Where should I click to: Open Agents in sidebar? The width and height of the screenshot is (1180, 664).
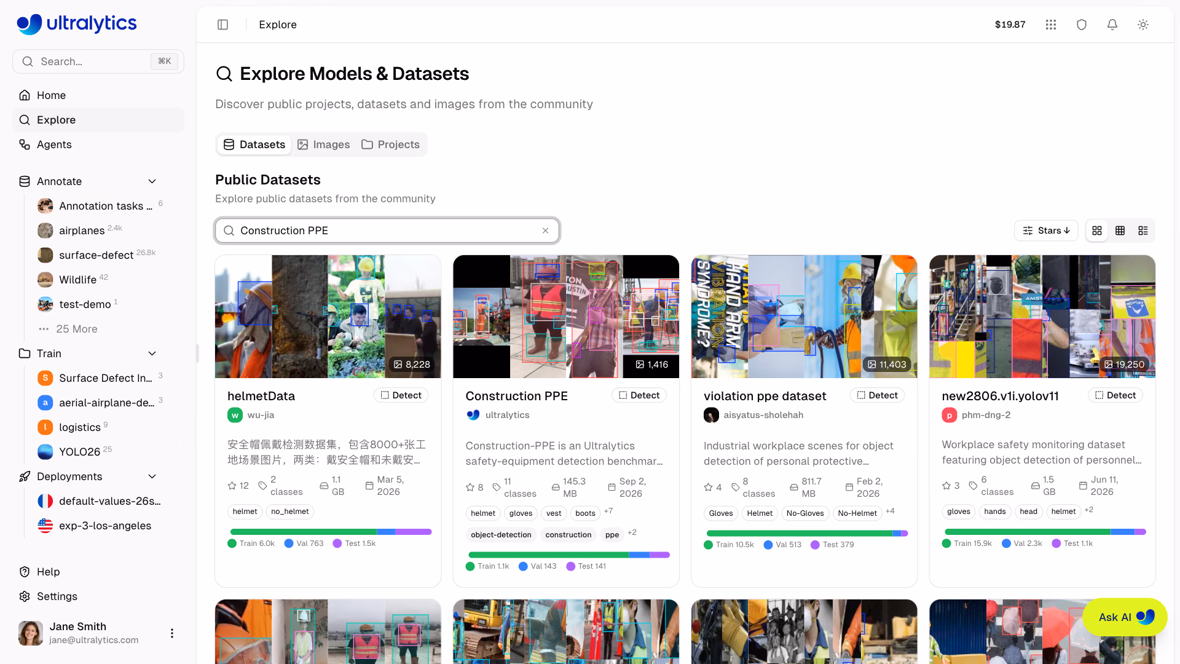98,144
